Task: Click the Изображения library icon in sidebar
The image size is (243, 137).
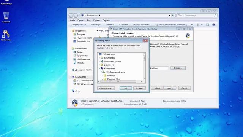Action: pyautogui.click(x=75, y=59)
